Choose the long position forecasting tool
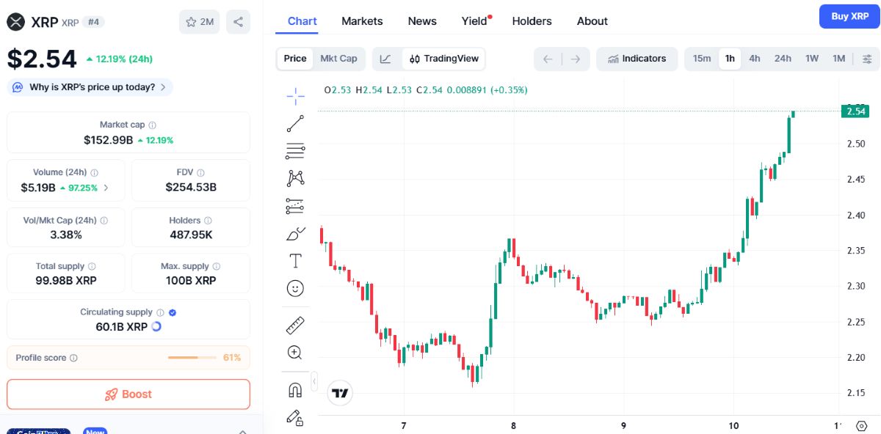Image resolution: width=881 pixels, height=434 pixels. tap(295, 206)
